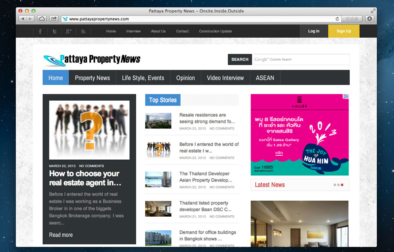Click the AdChoices icon on the Sansiri ad
This screenshot has height=252, width=394.
pos(346,97)
